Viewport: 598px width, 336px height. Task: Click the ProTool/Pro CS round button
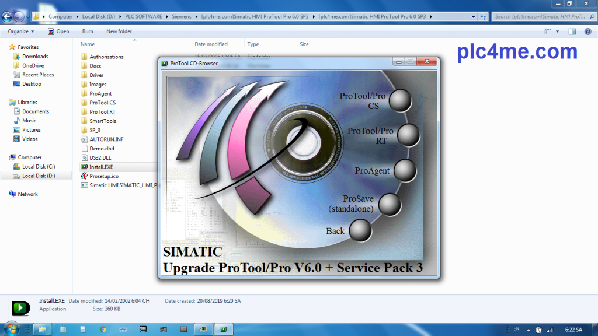(x=400, y=100)
